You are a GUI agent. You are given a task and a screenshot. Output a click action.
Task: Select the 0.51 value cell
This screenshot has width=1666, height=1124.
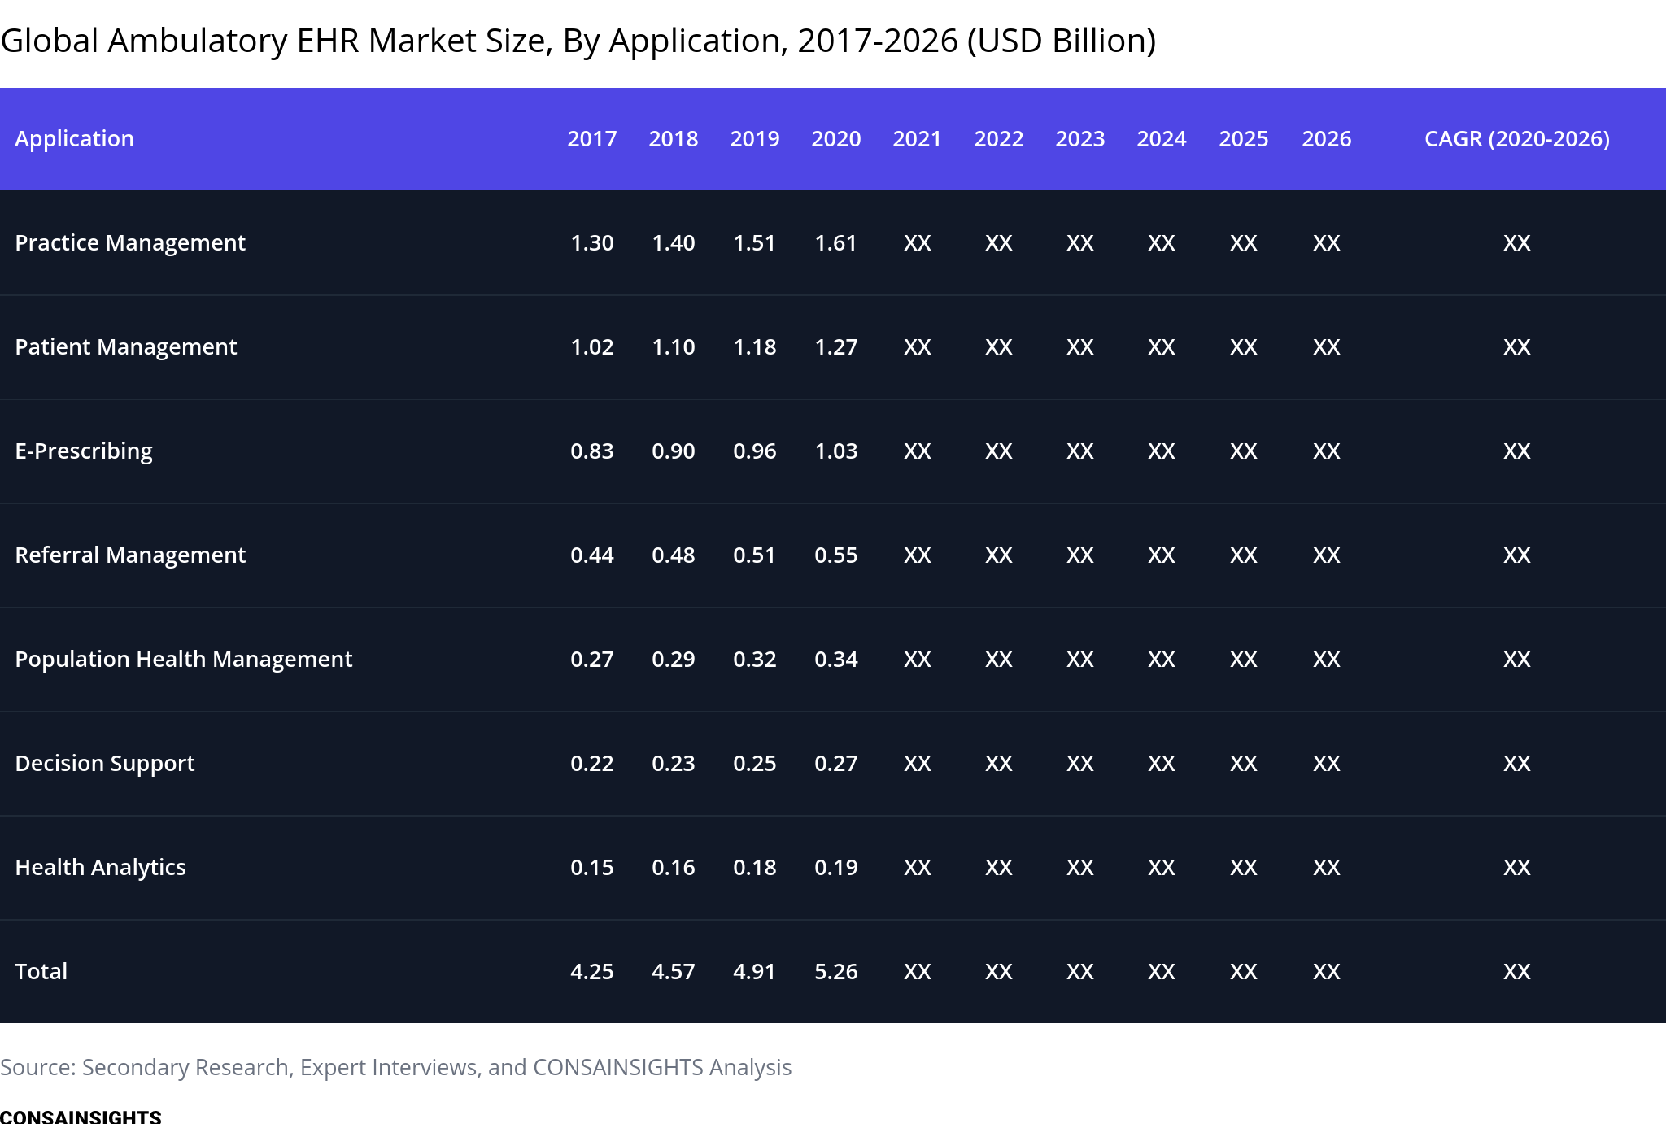[755, 555]
